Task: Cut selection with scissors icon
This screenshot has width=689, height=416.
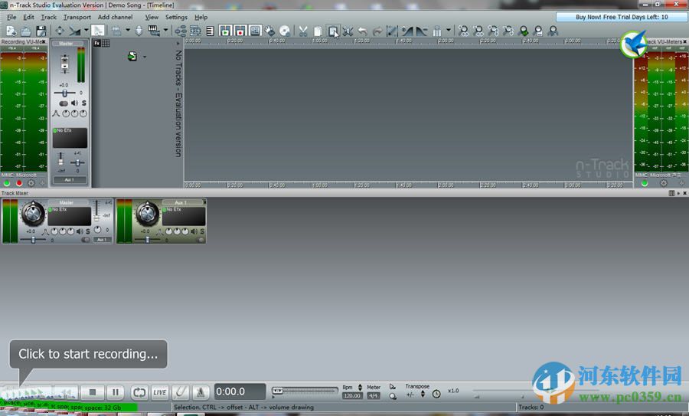Action: pos(302,31)
